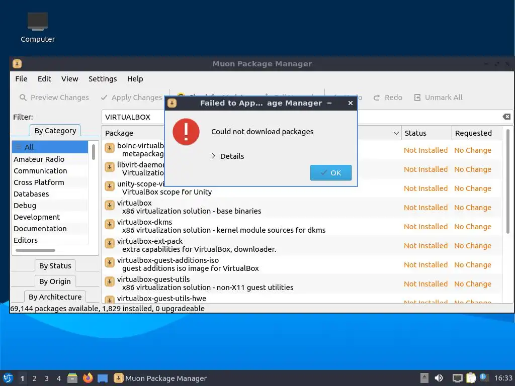Select the virtualbox base binaries row
Screen dimensions: 515x386
coord(302,207)
